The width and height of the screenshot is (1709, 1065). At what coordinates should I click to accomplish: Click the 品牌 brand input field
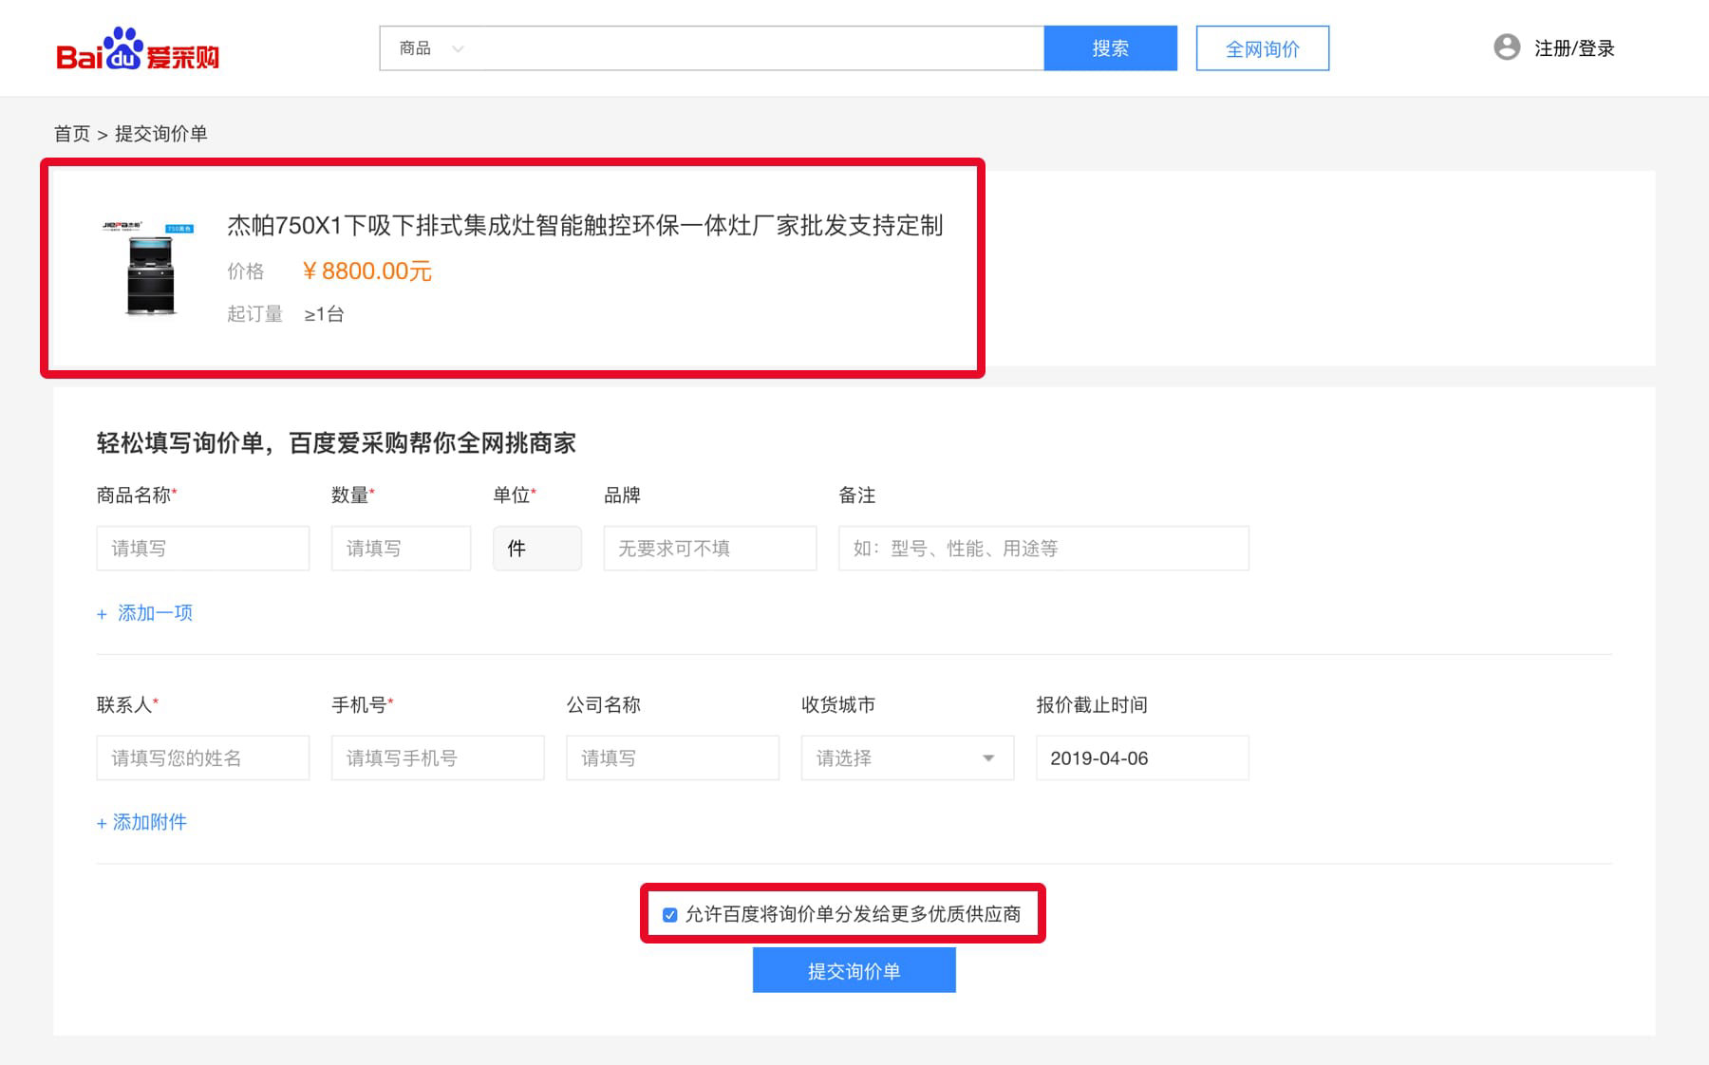(709, 549)
